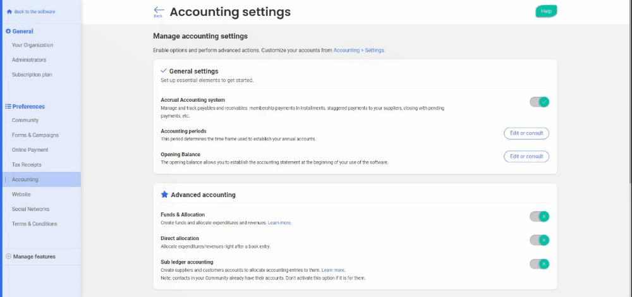Click Manage features label
This screenshot has width=632, height=297.
(34, 257)
